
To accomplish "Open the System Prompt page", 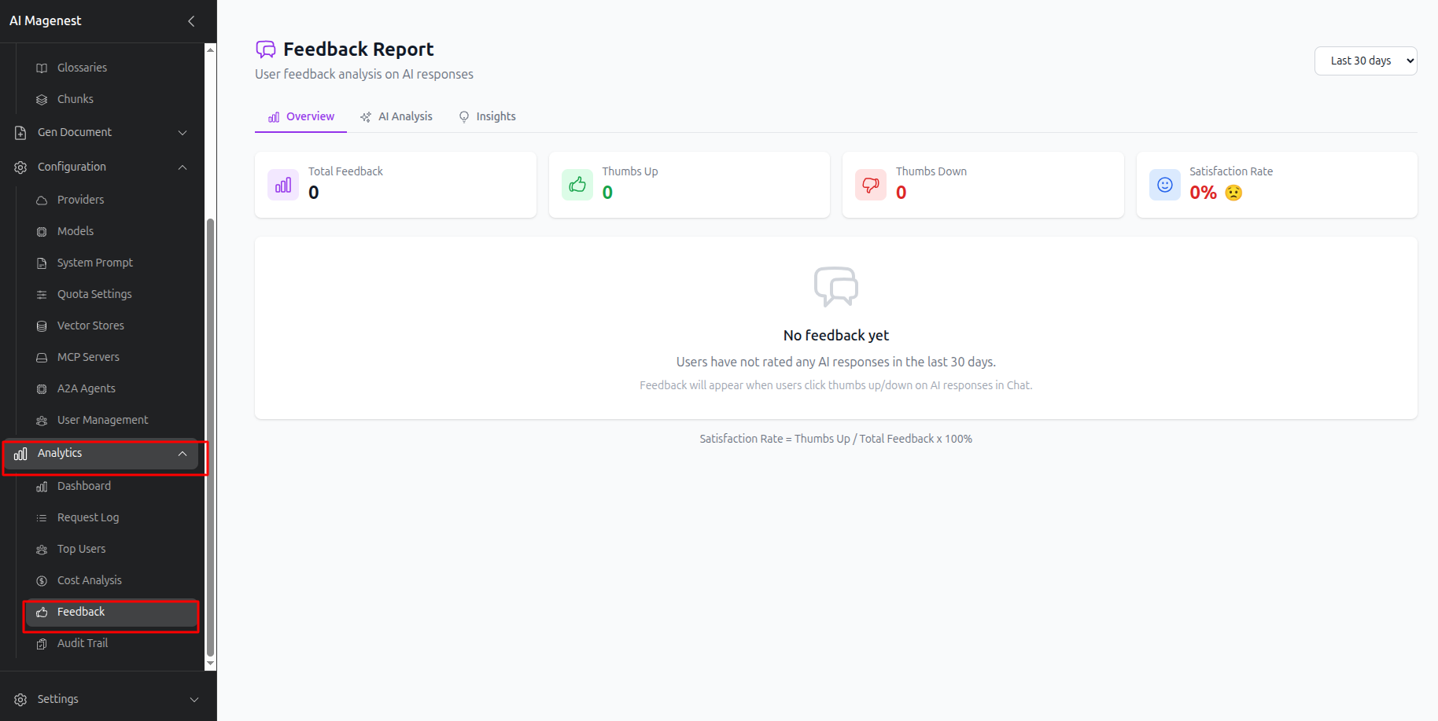I will [x=112, y=263].
